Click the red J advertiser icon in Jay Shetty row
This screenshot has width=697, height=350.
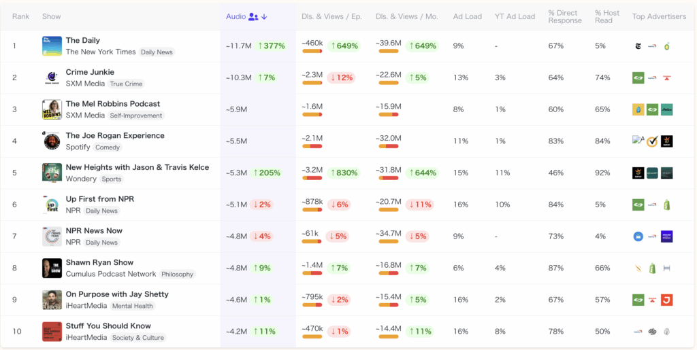[667, 300]
